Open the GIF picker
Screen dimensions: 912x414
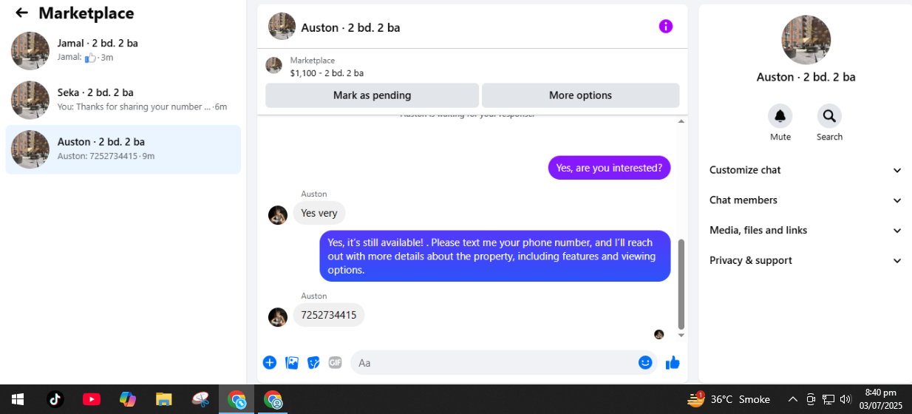[x=335, y=362]
